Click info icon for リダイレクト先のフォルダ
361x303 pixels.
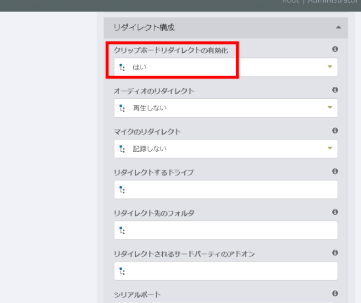[335, 212]
